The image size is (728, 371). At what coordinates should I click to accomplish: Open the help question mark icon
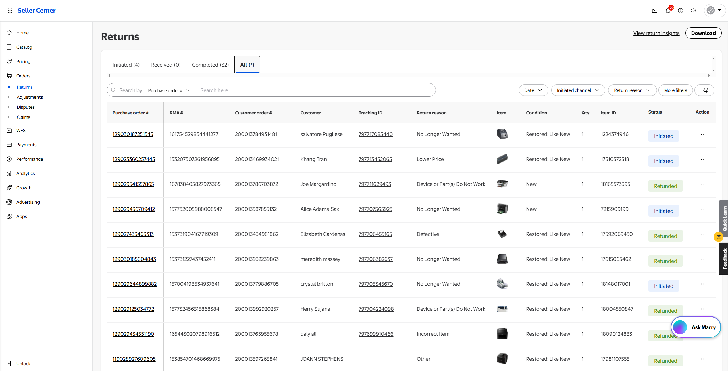(x=681, y=11)
